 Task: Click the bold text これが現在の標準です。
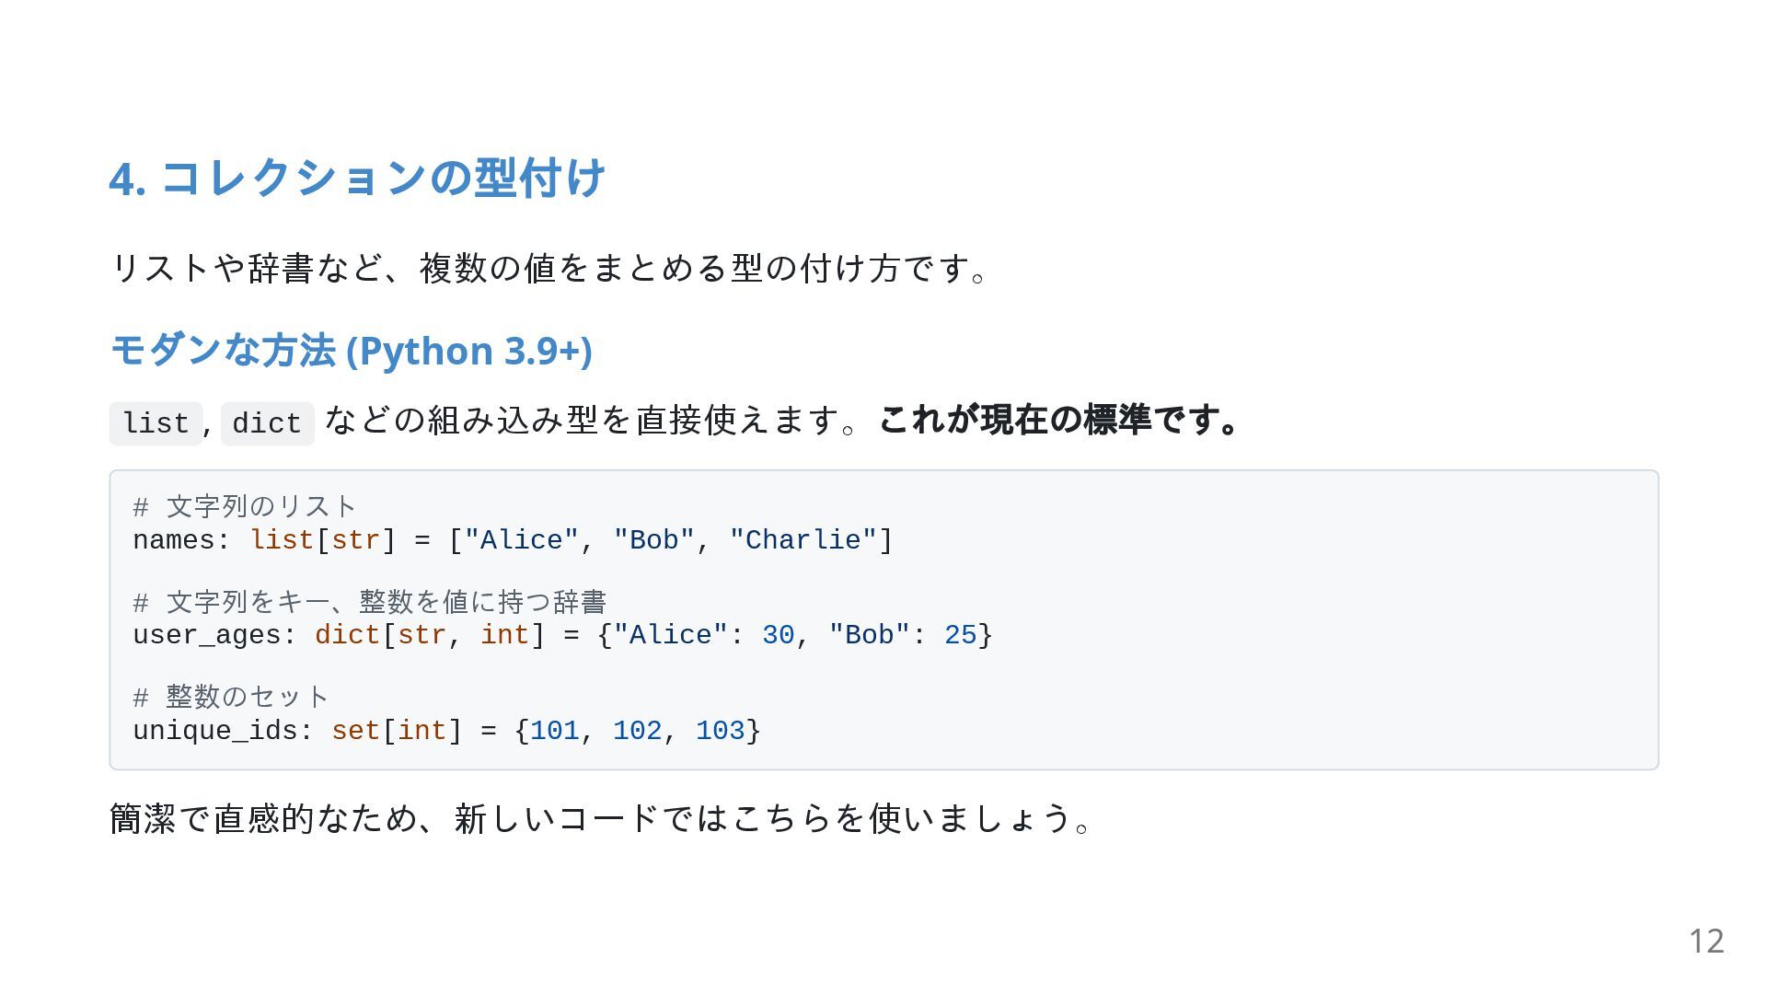coord(1059,420)
